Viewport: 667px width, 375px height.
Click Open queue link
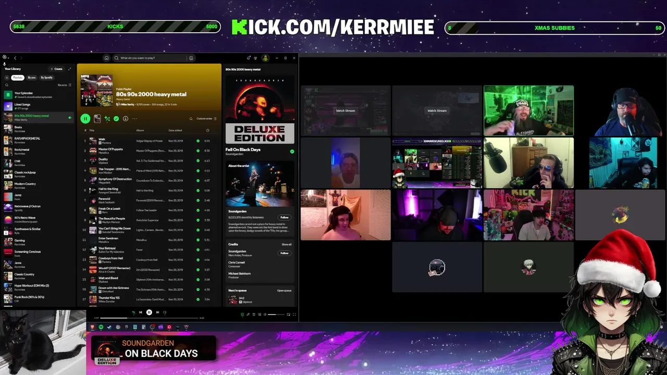tap(285, 291)
